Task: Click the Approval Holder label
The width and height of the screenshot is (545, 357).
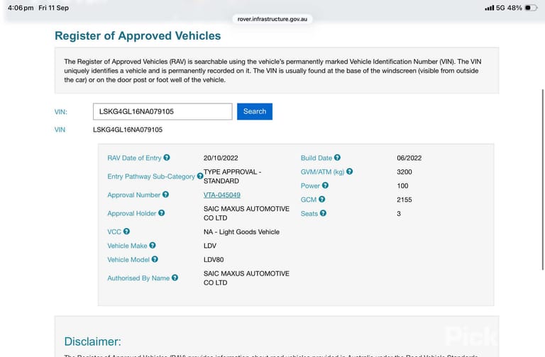Action: 132,213
